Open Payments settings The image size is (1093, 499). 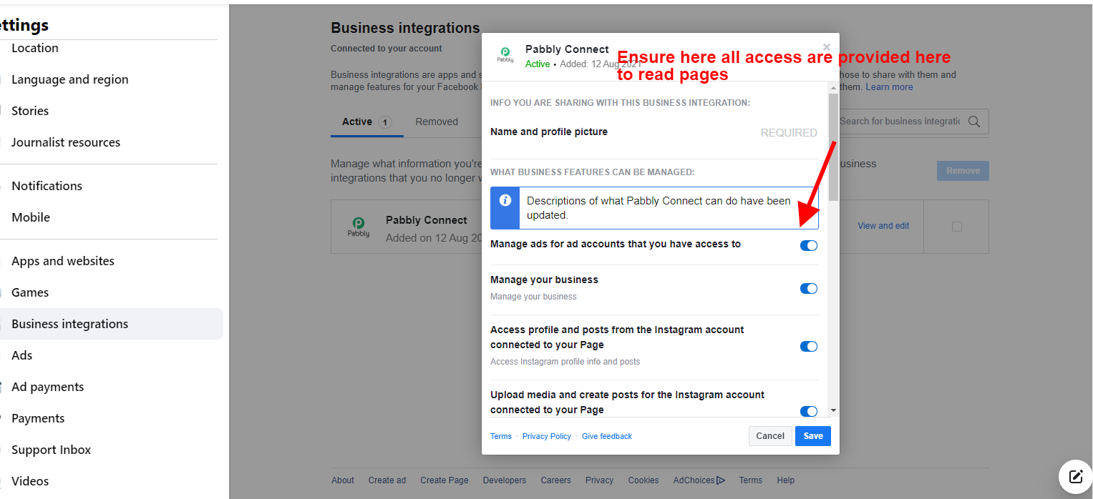tap(38, 418)
